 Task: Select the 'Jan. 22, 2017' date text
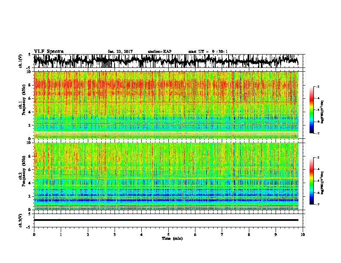pos(120,52)
